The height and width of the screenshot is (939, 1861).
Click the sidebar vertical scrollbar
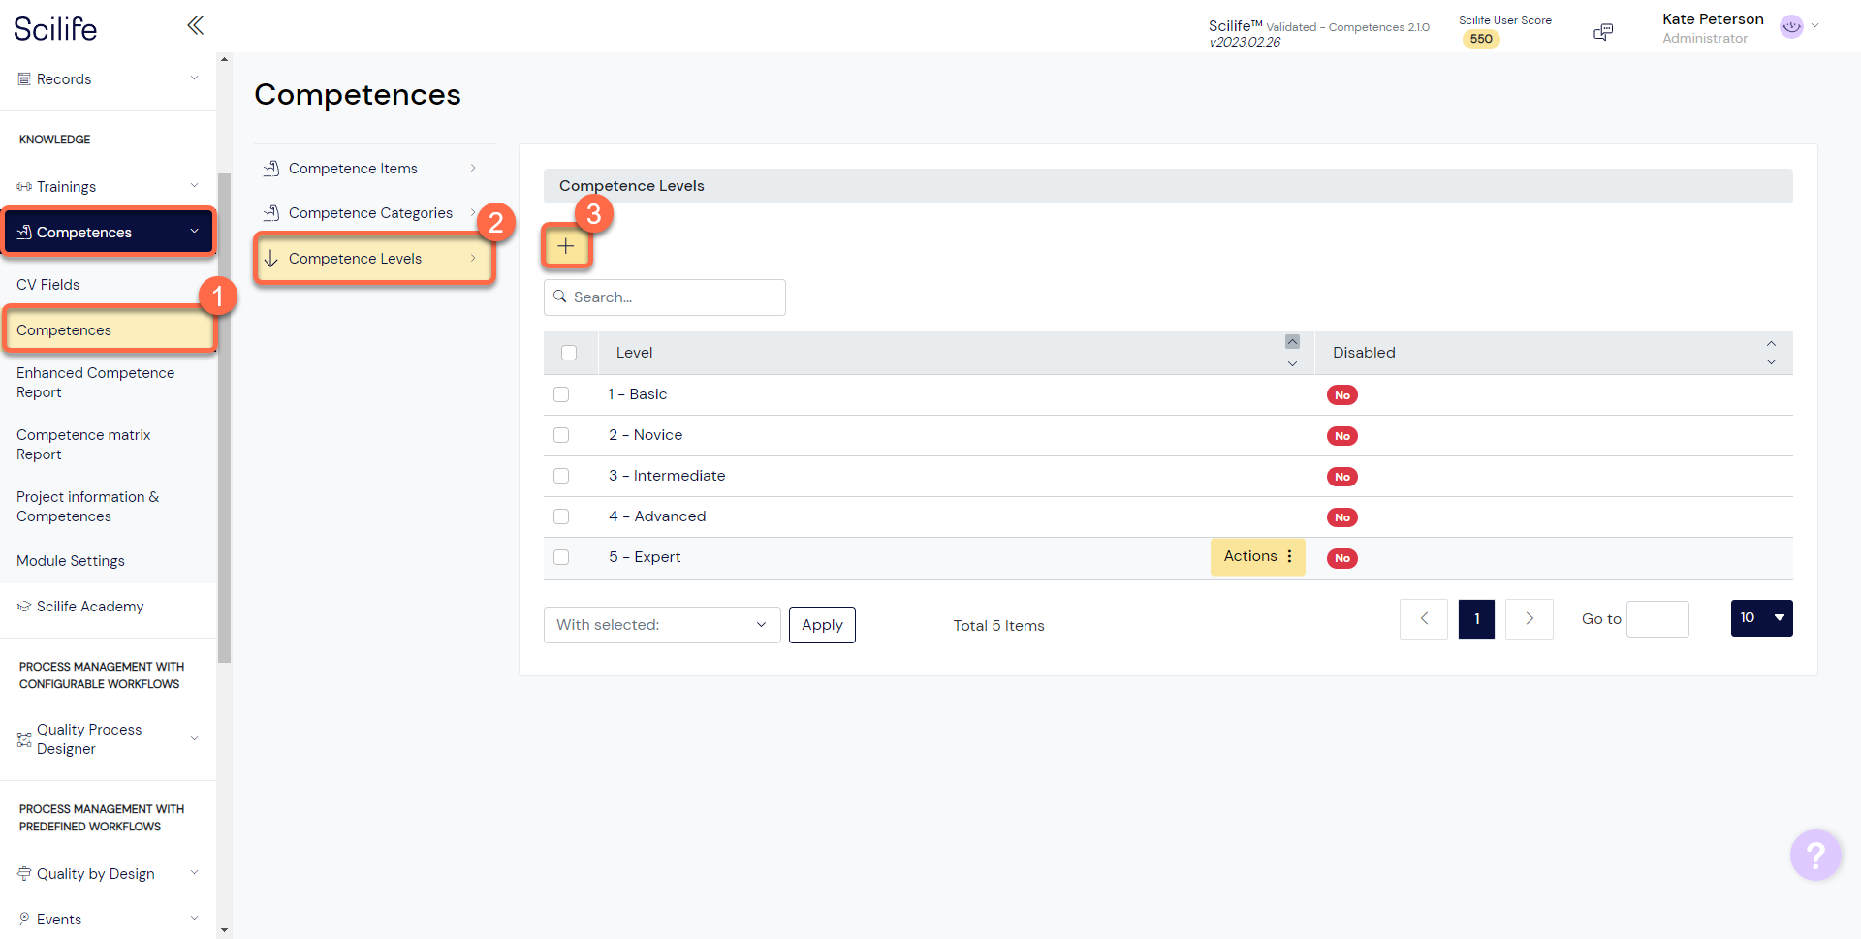pyautogui.click(x=224, y=417)
